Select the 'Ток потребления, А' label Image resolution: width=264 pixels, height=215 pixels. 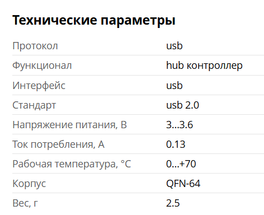[x=58, y=144]
